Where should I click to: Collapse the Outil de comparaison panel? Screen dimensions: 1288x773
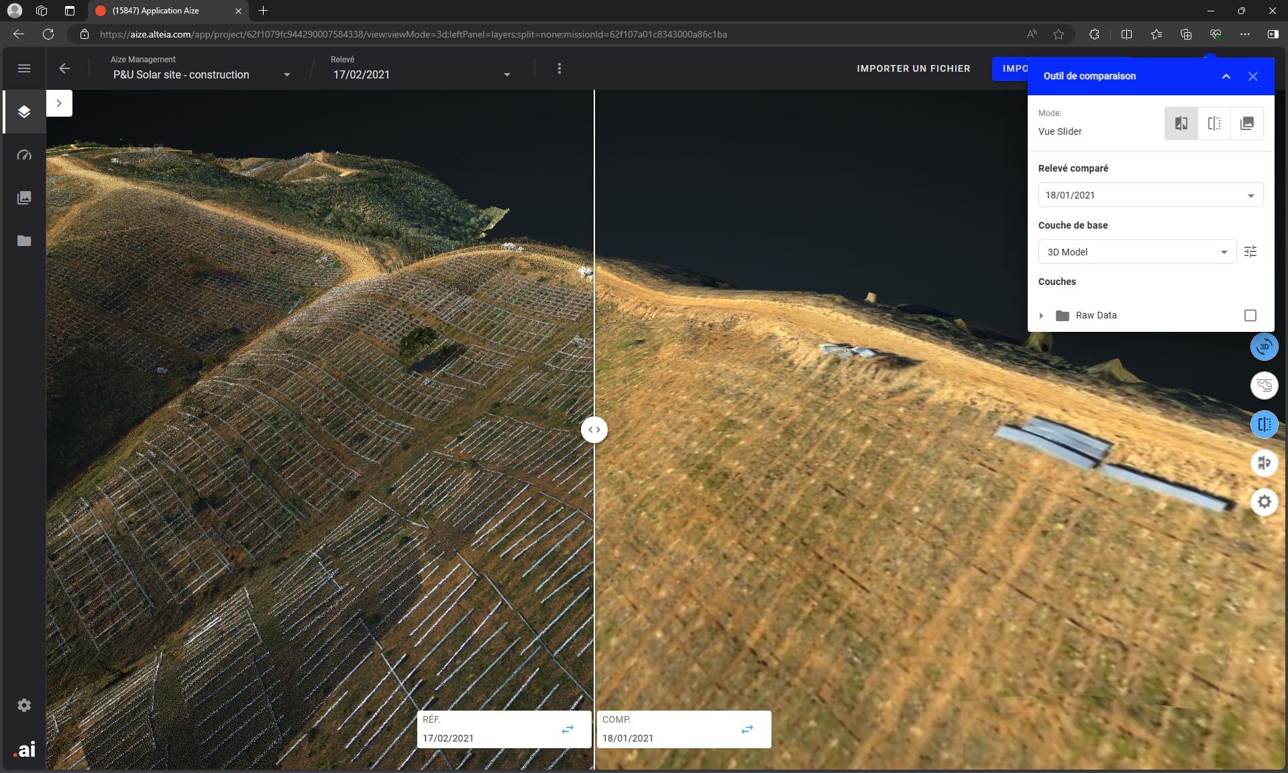coord(1226,76)
